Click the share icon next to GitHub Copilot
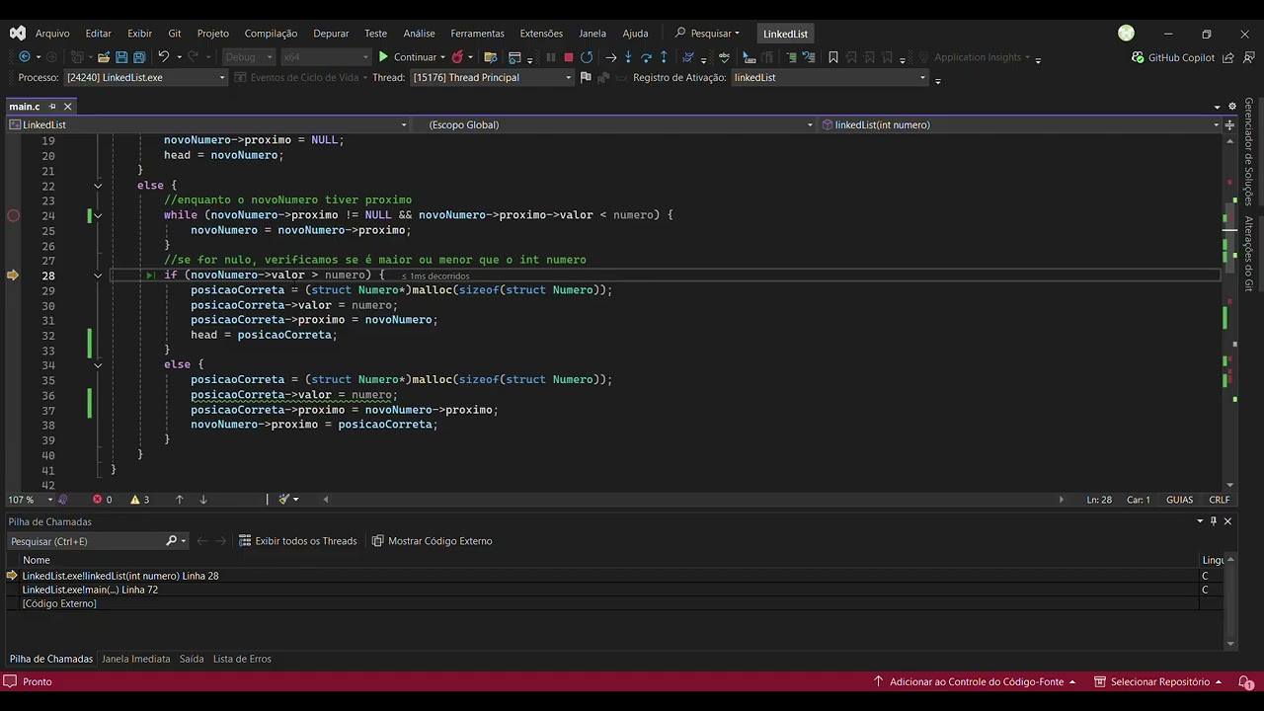 tap(1228, 57)
